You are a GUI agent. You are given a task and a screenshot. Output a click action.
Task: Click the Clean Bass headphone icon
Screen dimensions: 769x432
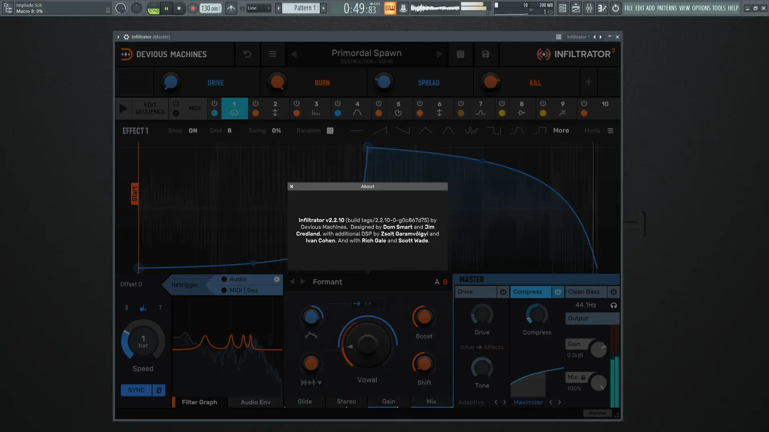[x=614, y=306]
